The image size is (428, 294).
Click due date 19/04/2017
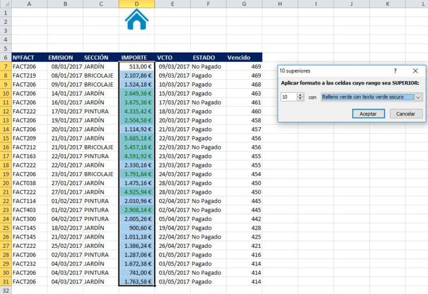pyautogui.click(x=173, y=228)
